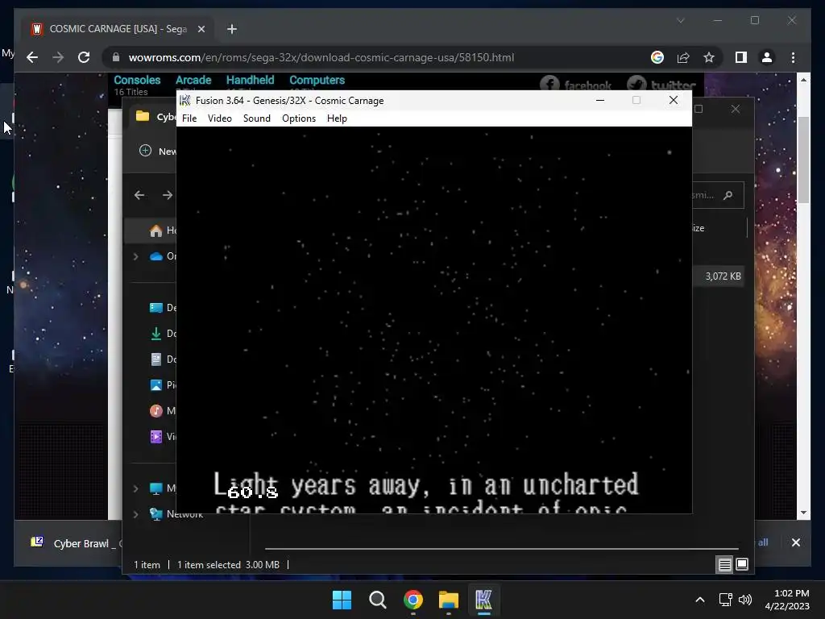
Task: Show hidden system tray icons
Action: pyautogui.click(x=700, y=600)
